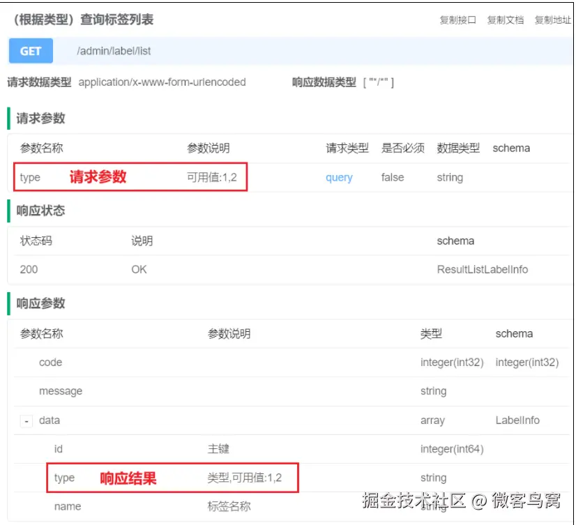This screenshot has width=576, height=525.
Task: Click the name parameter row name
Action: pos(68,507)
